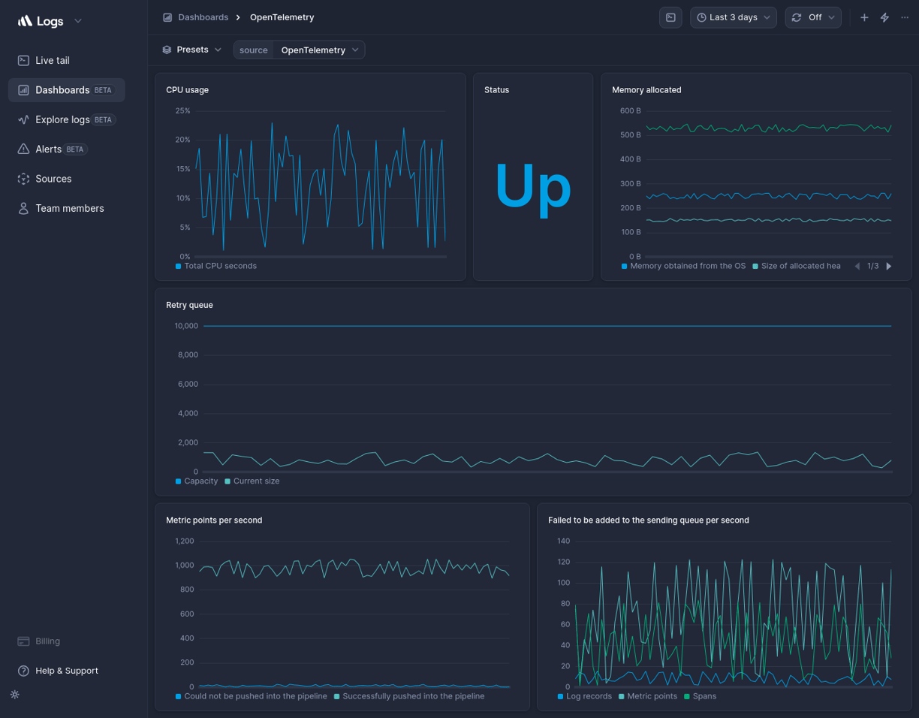Click the clock icon in time range
Screen dimensions: 919x718
coord(701,17)
